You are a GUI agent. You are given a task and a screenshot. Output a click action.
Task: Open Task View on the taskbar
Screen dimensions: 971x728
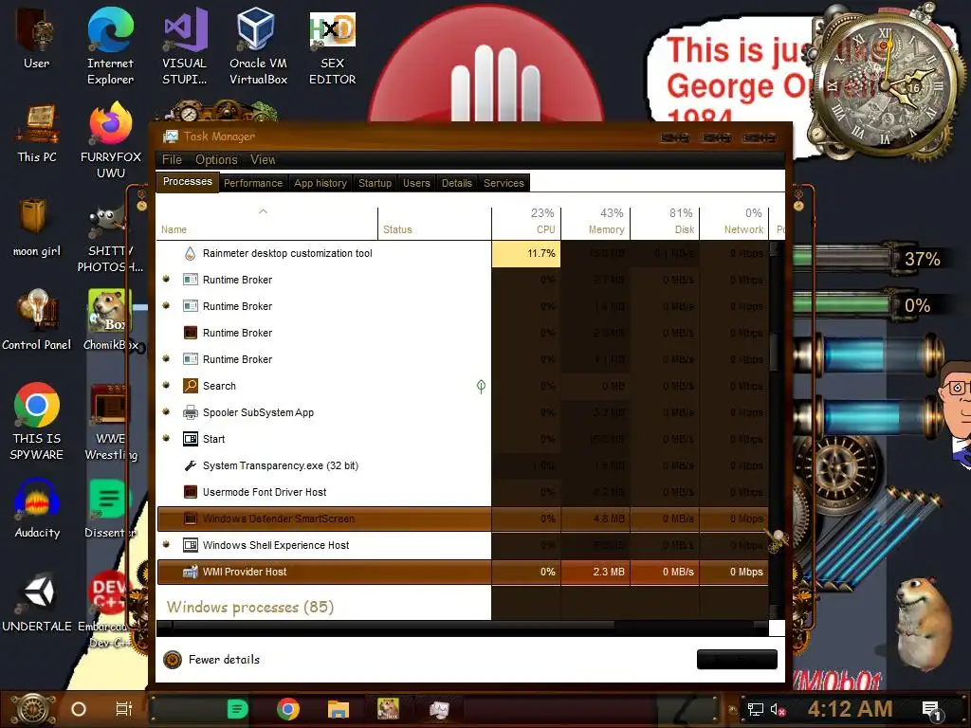[124, 709]
